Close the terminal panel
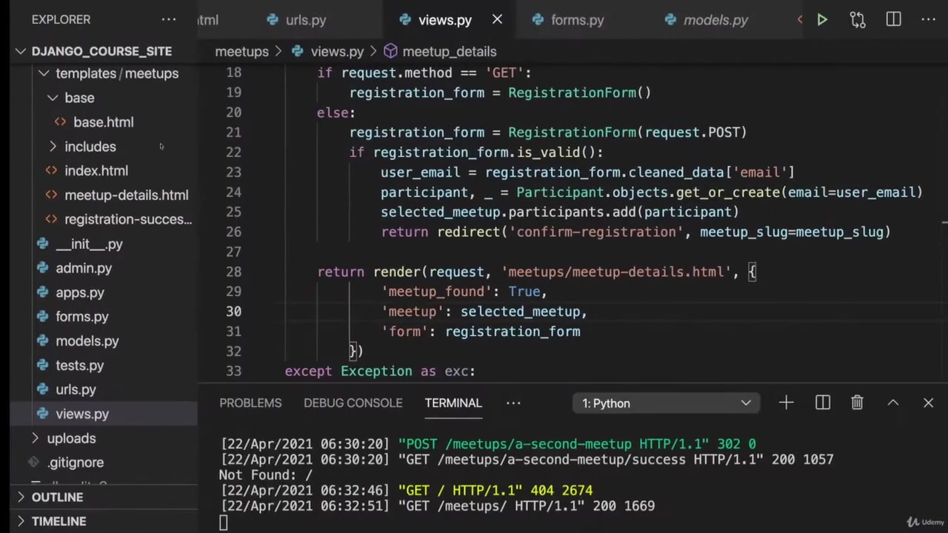This screenshot has height=533, width=948. click(928, 403)
